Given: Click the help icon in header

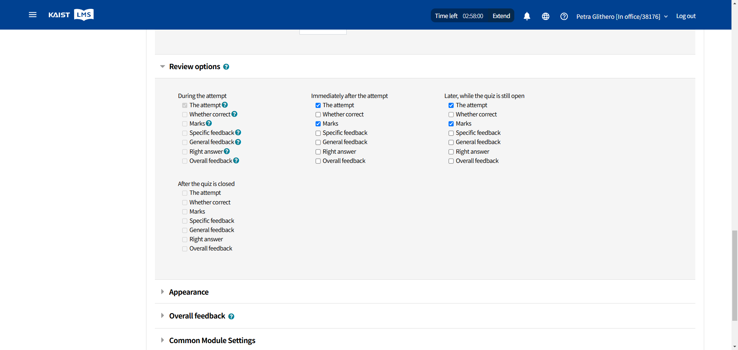Looking at the screenshot, I should tap(564, 16).
